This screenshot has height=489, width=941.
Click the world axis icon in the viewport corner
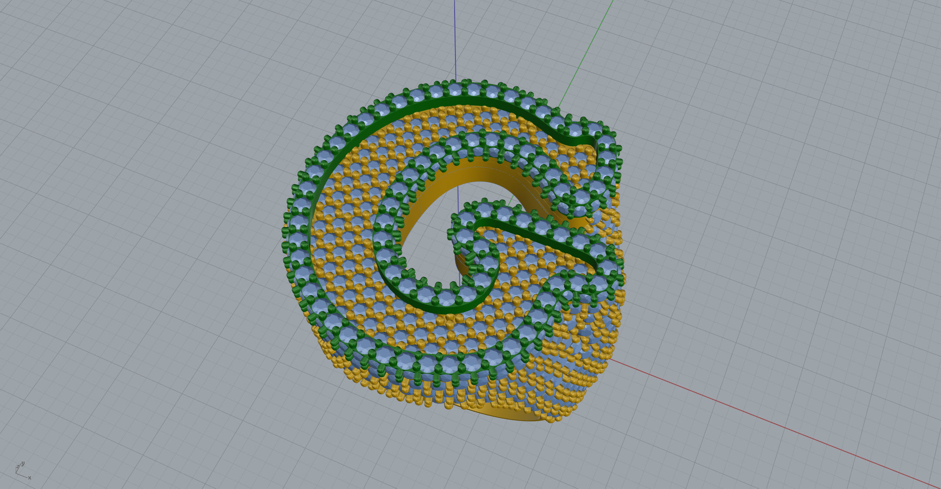point(23,471)
